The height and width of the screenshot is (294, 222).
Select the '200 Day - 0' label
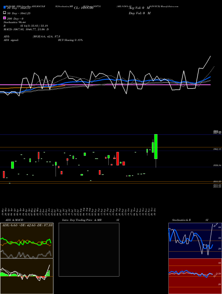click(x=15, y=19)
